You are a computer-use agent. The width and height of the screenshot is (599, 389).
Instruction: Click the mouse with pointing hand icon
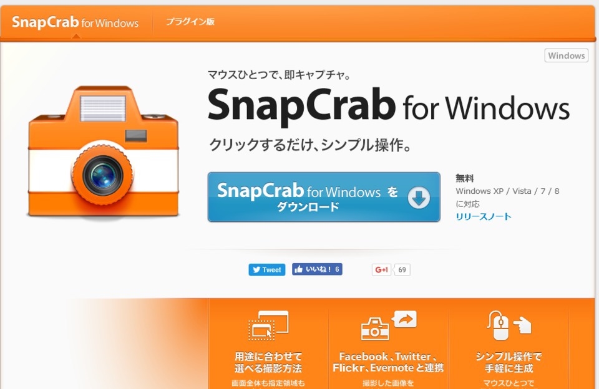point(509,325)
